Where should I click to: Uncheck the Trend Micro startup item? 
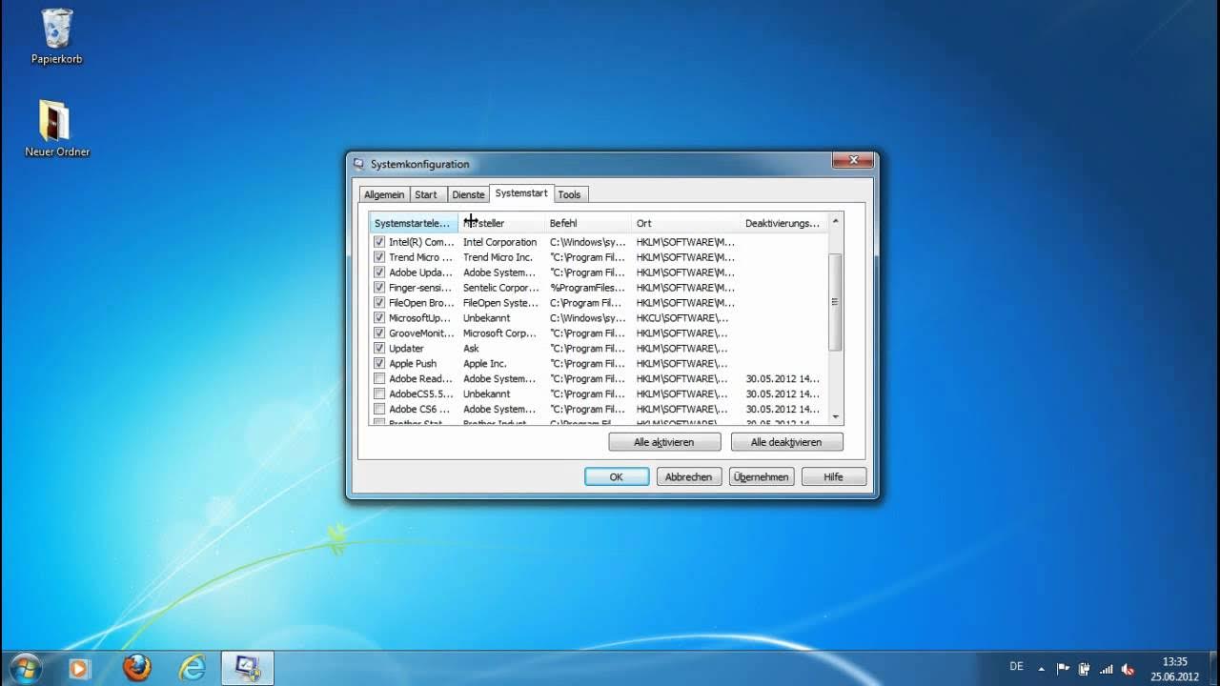[x=379, y=257]
